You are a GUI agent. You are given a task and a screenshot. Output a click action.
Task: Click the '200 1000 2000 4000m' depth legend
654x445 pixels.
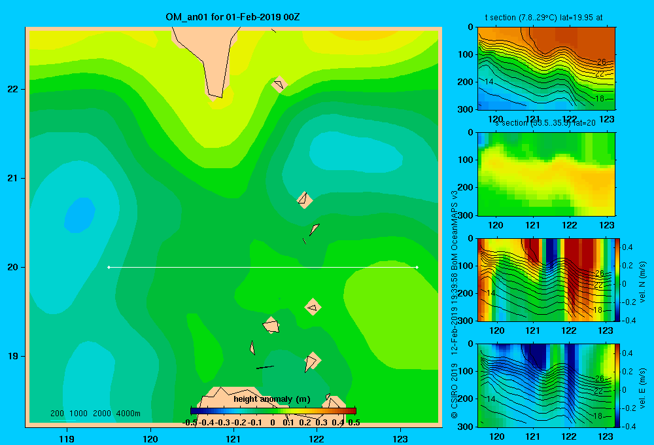(x=95, y=414)
